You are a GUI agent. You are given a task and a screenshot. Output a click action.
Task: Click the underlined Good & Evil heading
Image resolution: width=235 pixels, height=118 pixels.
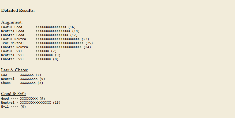pyautogui.click(x=13, y=94)
